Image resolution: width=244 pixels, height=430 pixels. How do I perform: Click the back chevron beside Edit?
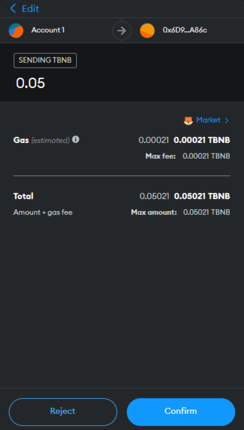[13, 8]
